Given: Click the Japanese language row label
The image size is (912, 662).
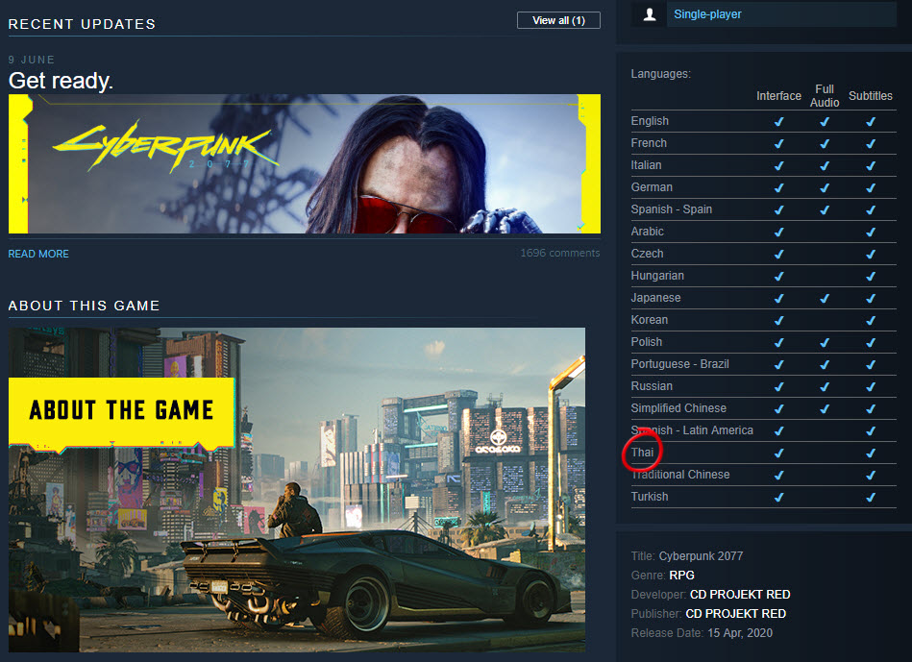Looking at the screenshot, I should [655, 298].
